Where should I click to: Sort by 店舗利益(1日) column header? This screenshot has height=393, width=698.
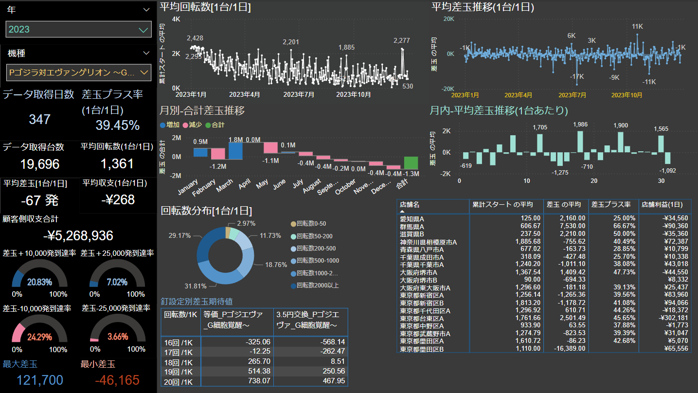663,205
